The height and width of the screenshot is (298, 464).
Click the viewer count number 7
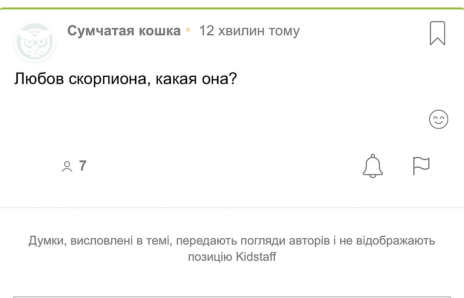pyautogui.click(x=82, y=166)
